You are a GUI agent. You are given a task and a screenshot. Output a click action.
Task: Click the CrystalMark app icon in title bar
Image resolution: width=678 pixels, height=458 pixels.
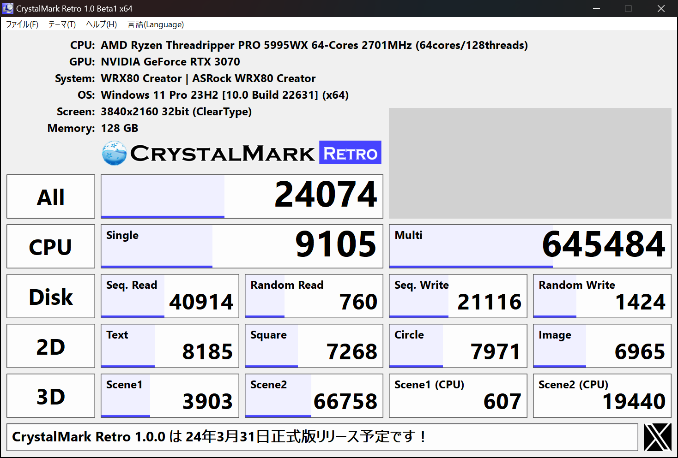point(8,8)
